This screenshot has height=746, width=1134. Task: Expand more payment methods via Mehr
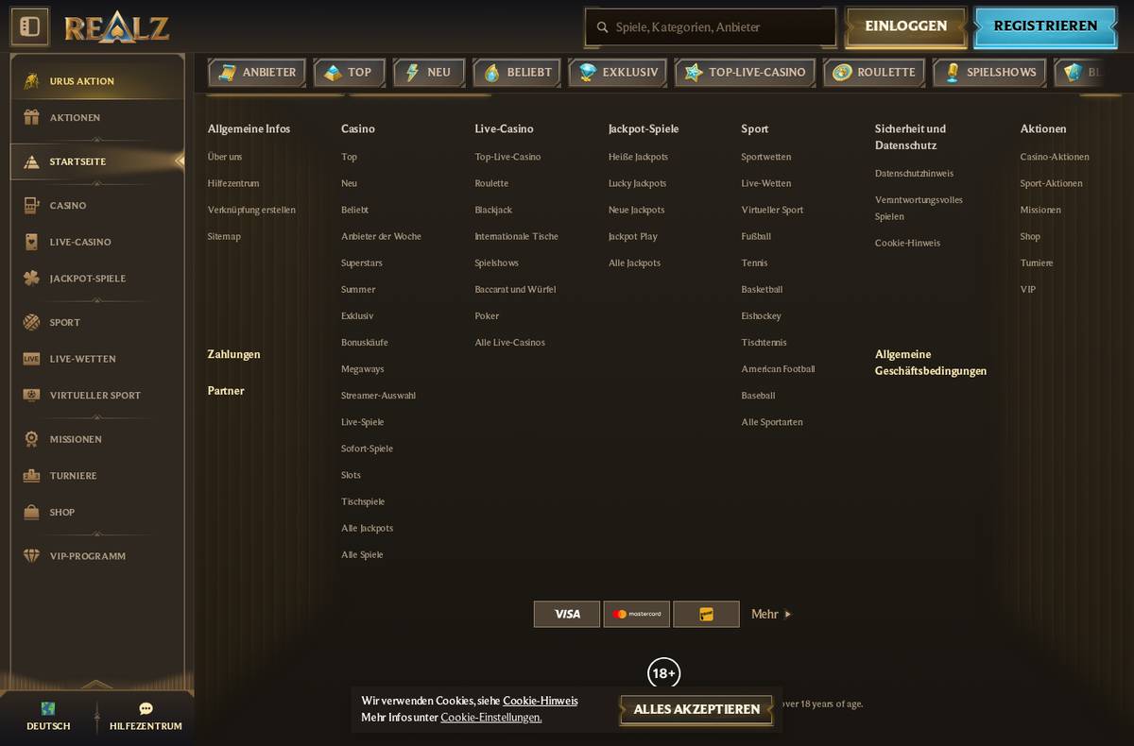771,614
